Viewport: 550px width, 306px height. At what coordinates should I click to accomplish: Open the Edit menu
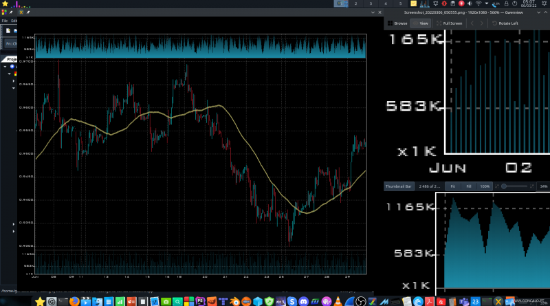14,21
